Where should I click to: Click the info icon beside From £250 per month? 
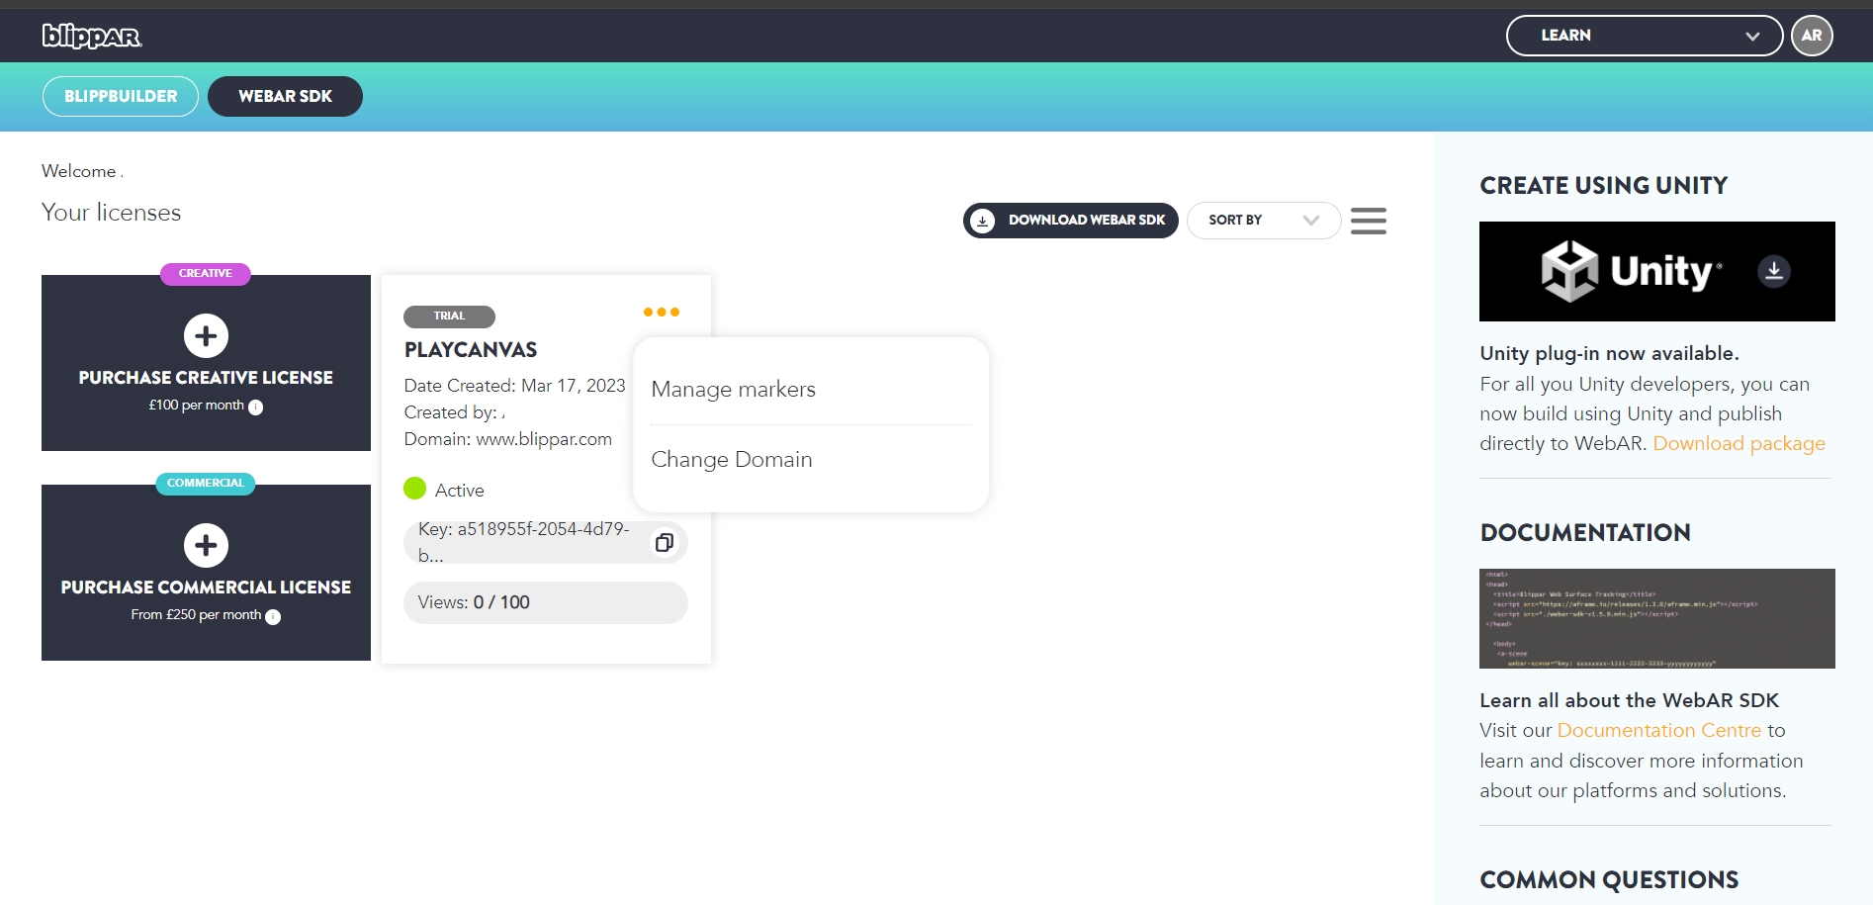[274, 617]
